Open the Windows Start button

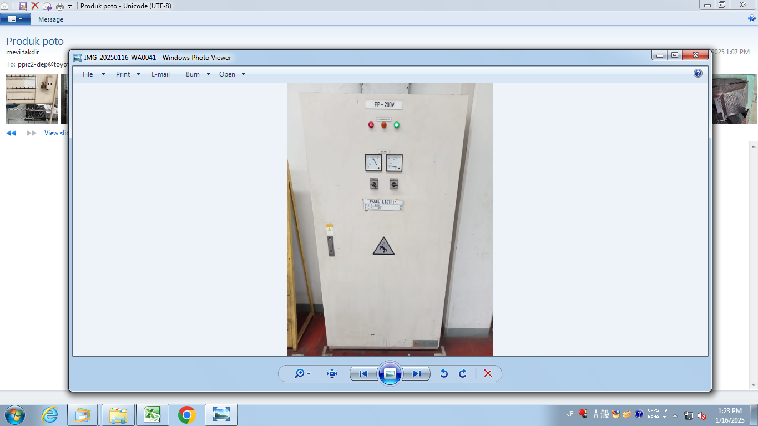point(14,415)
